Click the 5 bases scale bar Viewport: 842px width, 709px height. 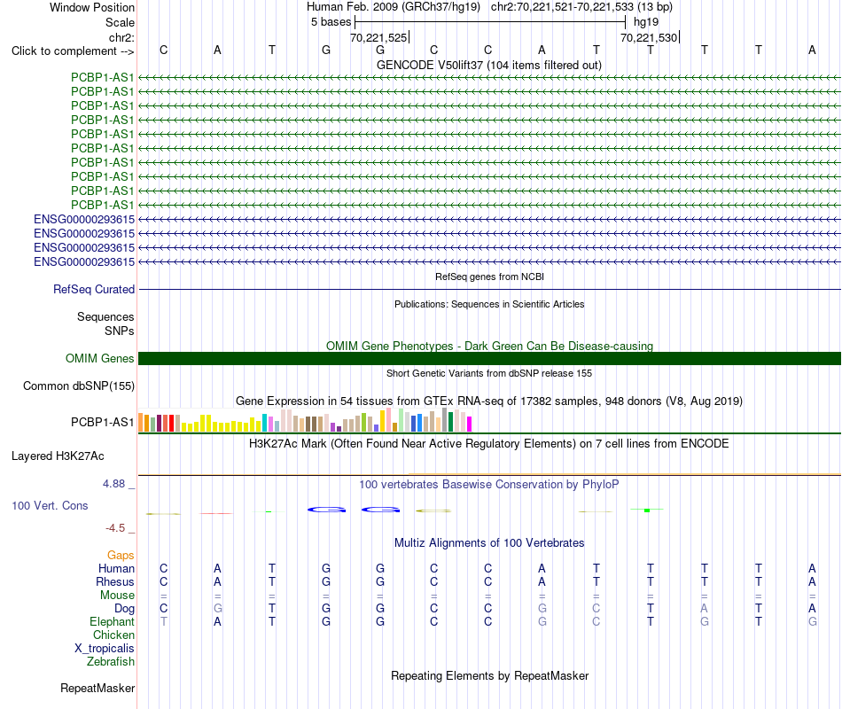(x=490, y=22)
